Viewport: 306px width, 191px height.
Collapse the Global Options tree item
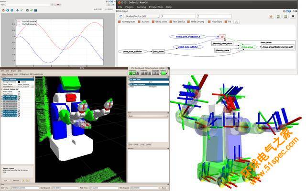pos(2,80)
